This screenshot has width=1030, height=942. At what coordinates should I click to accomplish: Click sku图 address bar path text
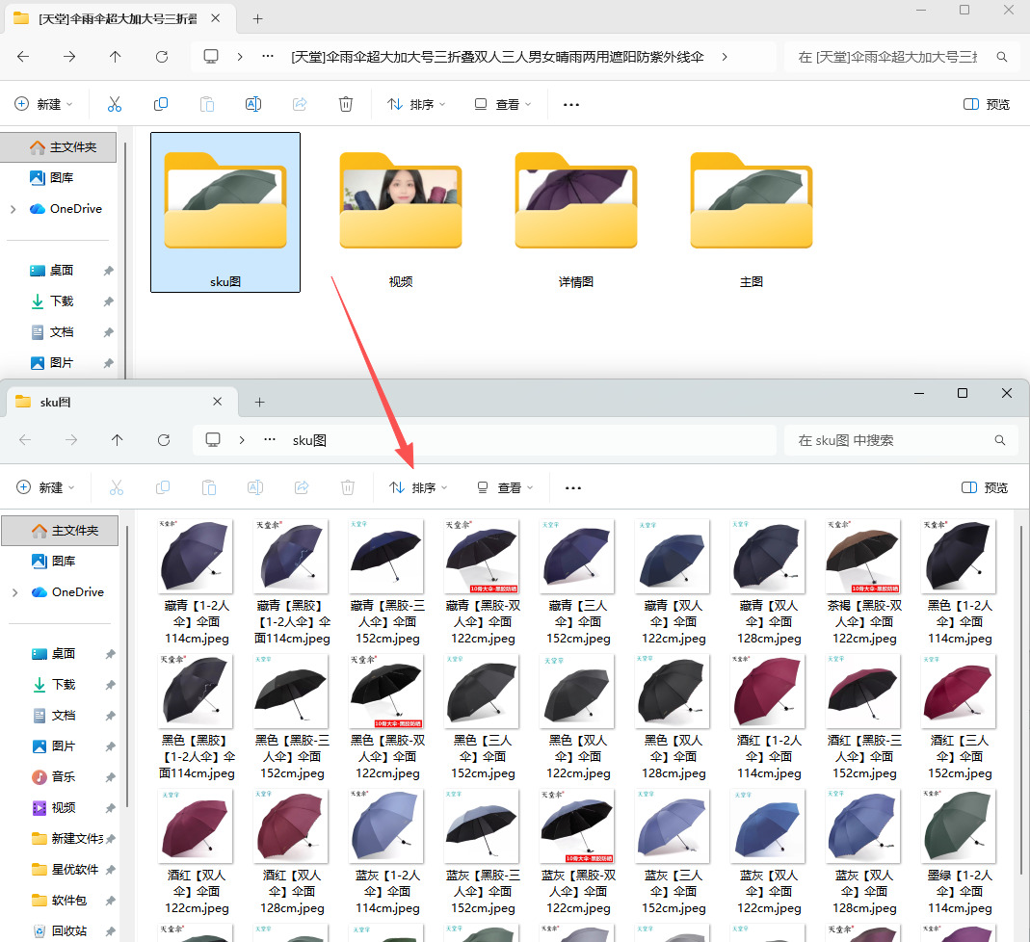coord(309,440)
